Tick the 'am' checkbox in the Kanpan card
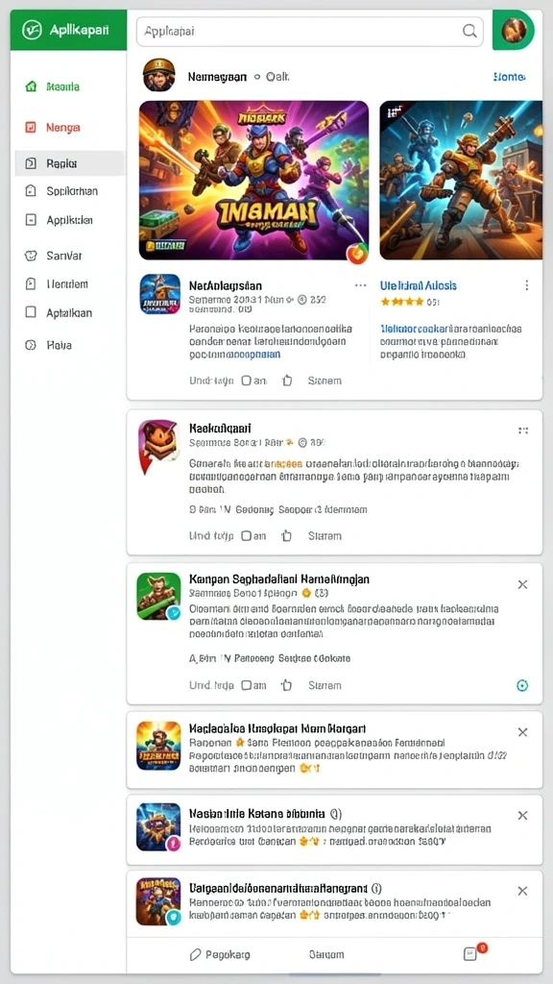553x984 pixels. click(x=247, y=685)
